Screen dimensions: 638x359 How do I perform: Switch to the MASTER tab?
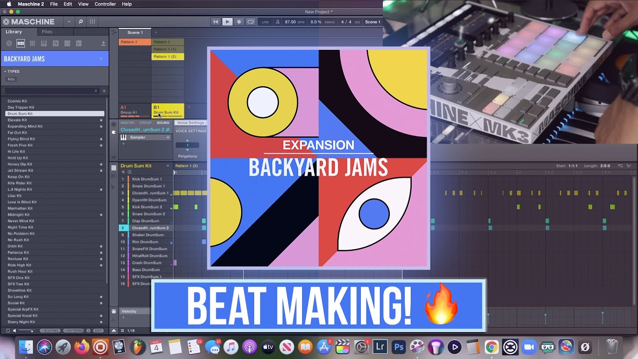(x=127, y=123)
